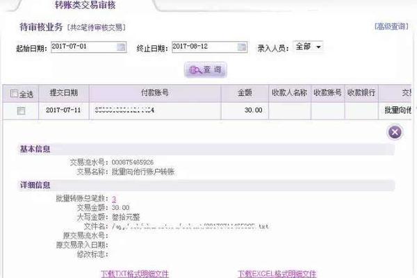Screen dimensions: 417x278
Task: Open the 高级查询 advanced query link
Action: click(x=391, y=26)
